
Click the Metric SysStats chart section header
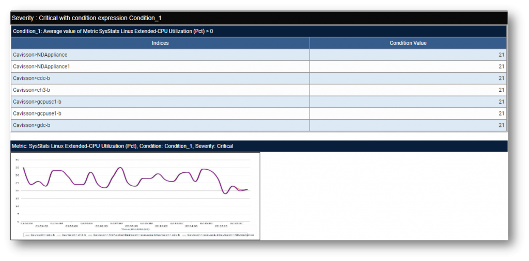click(259, 146)
